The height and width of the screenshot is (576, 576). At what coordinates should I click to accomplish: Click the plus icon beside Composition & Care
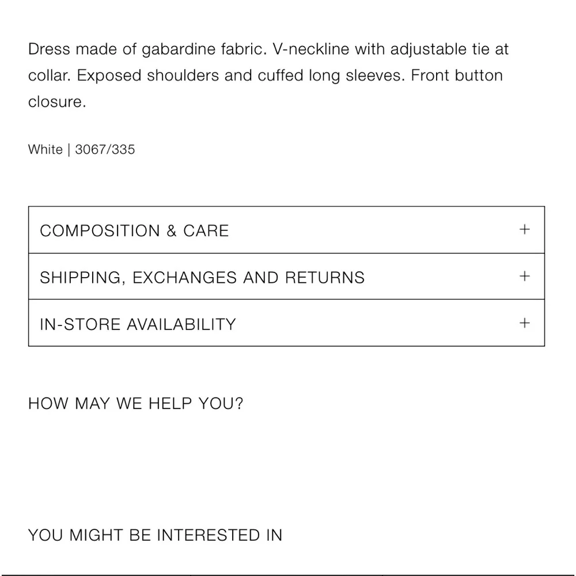click(524, 230)
